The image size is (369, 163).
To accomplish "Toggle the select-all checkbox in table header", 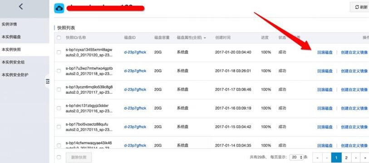I will pyautogui.click(x=59, y=38).
